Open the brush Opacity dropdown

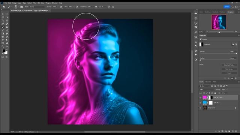(x=57, y=7)
